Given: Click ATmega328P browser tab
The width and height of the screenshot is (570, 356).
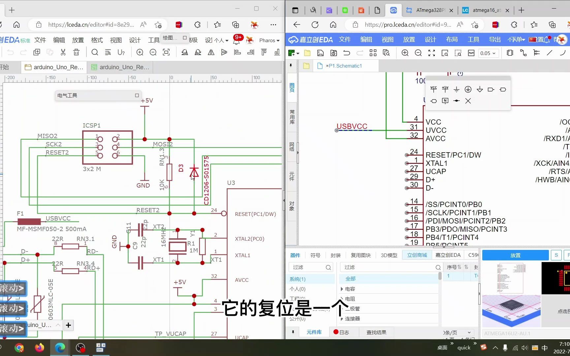Looking at the screenshot, I should 430,10.
